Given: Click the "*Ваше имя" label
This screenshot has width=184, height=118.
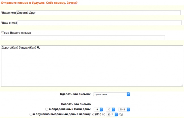Looking at the screenshot, I should [x=8, y=13].
